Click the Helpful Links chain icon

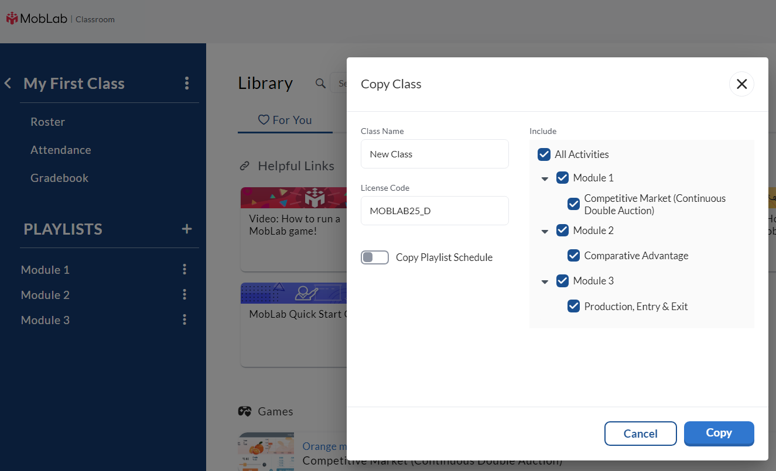[245, 166]
